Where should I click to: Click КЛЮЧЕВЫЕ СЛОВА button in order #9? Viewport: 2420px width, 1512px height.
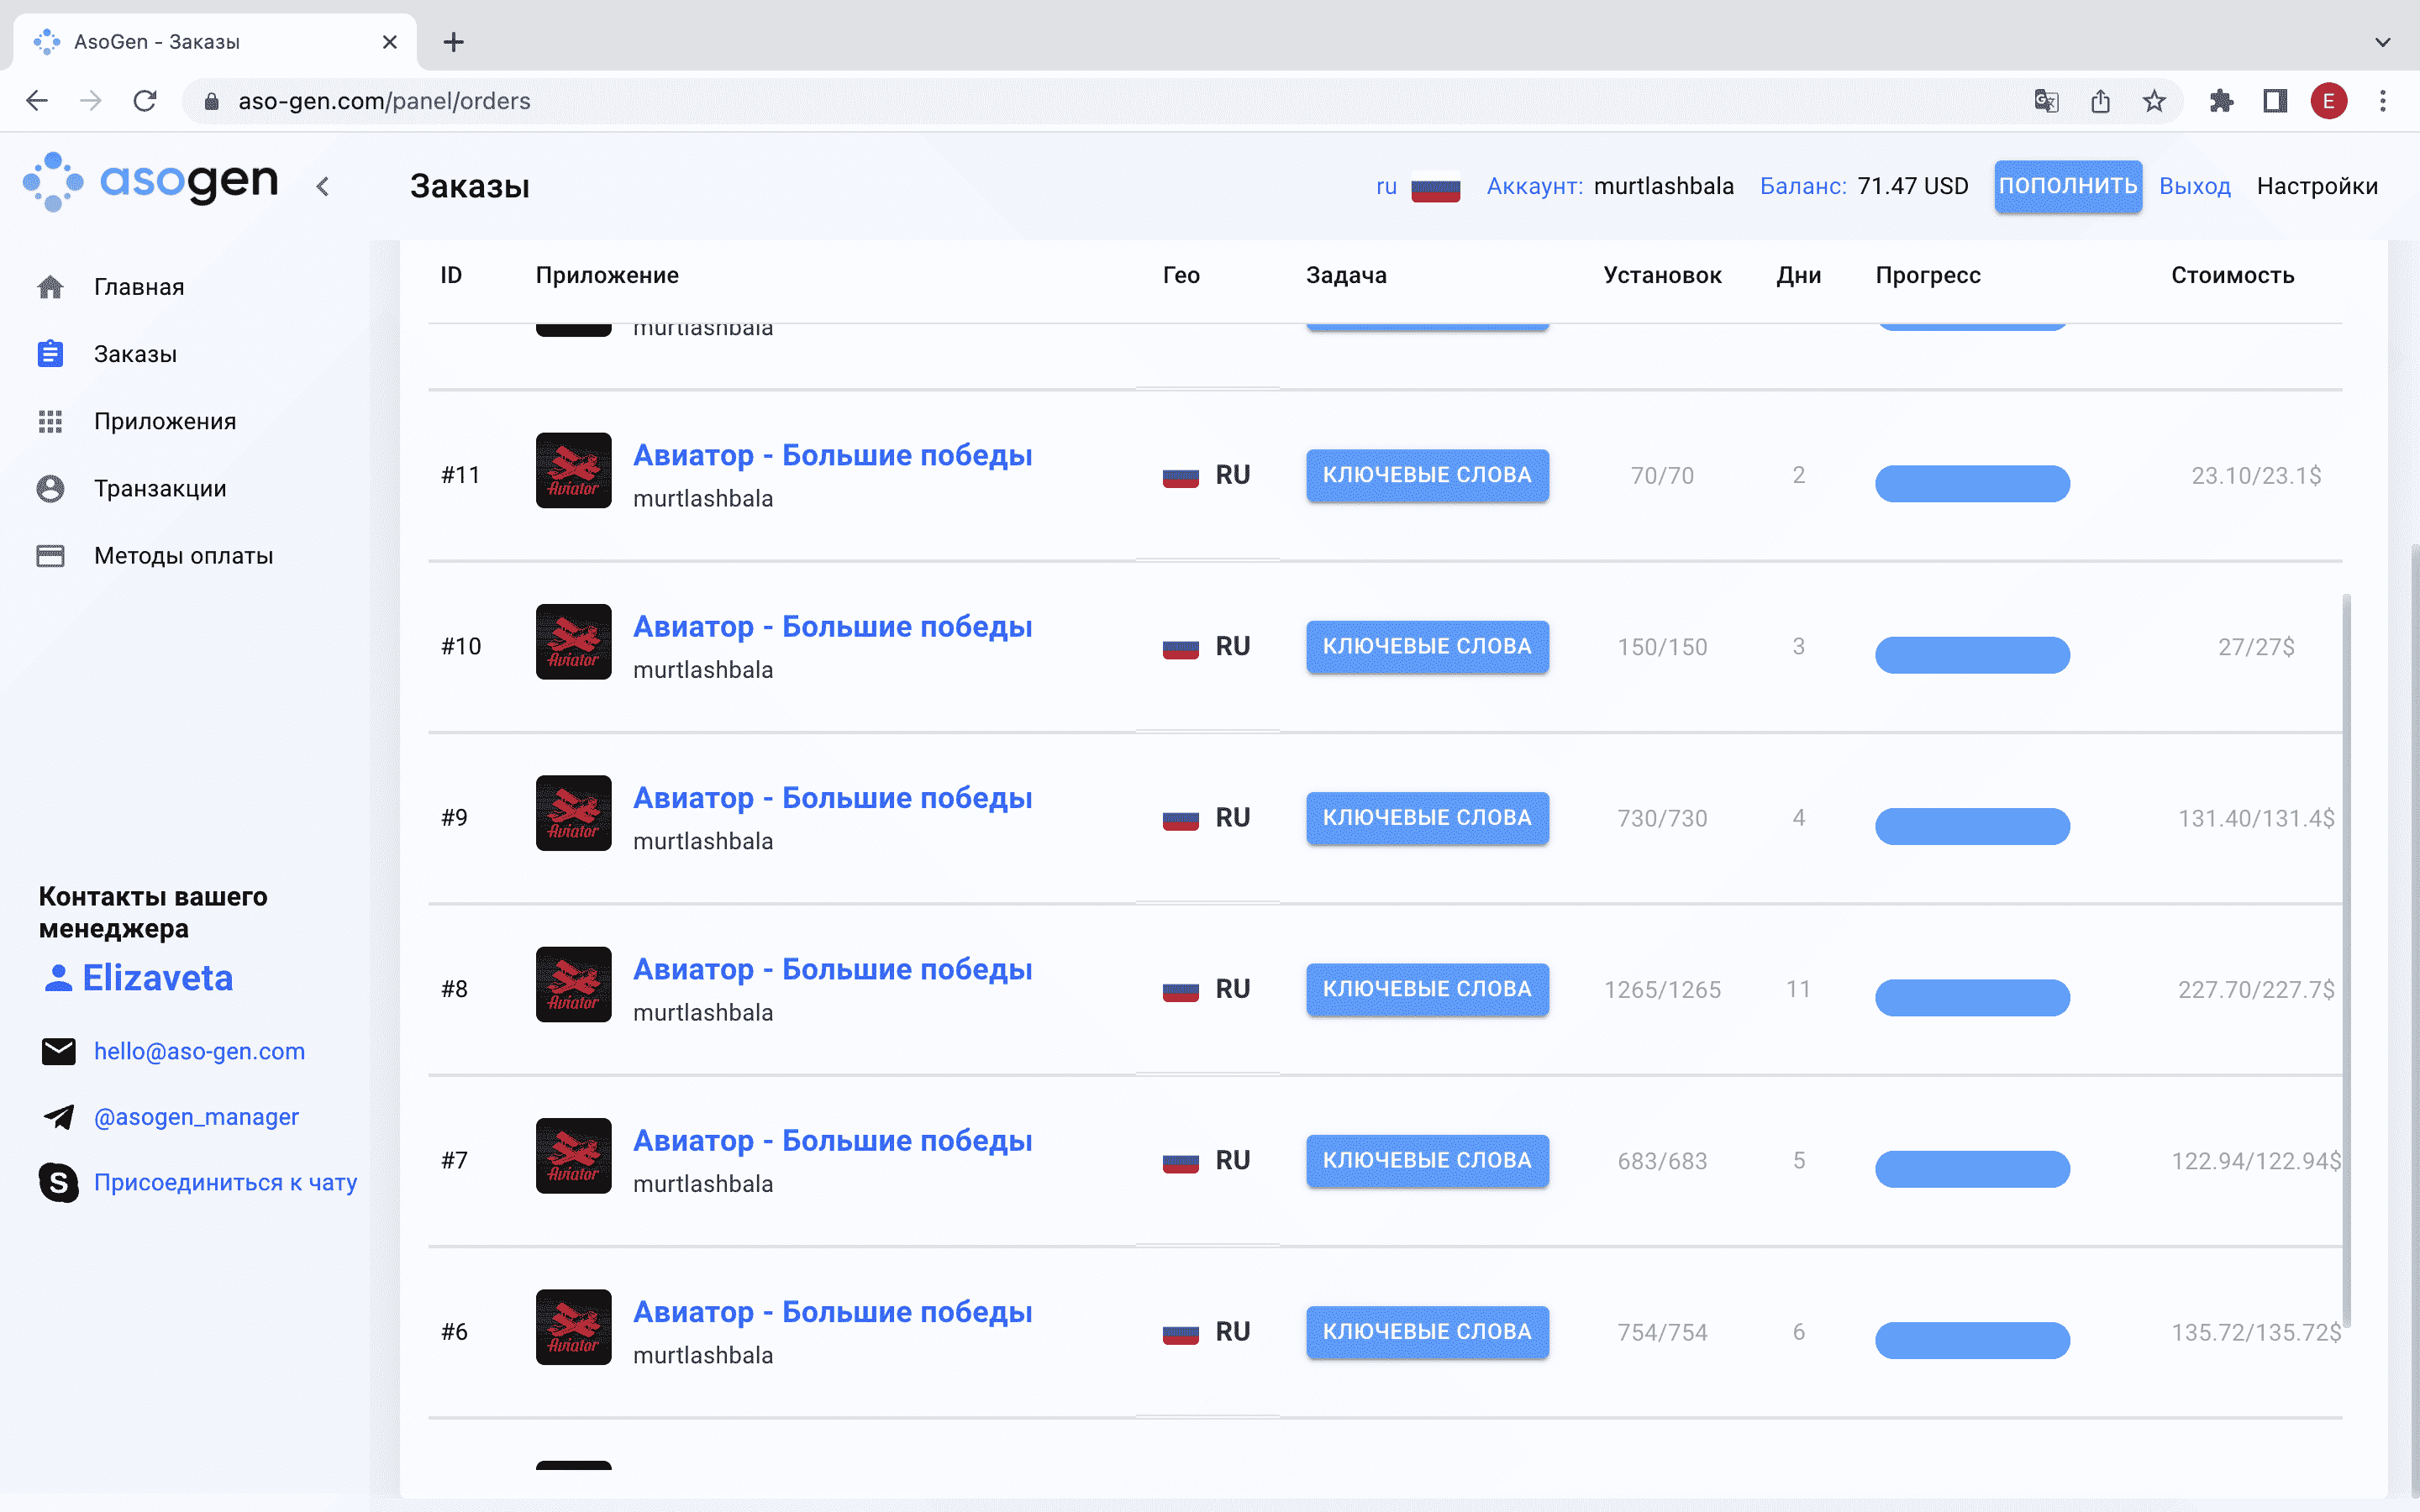tap(1427, 817)
